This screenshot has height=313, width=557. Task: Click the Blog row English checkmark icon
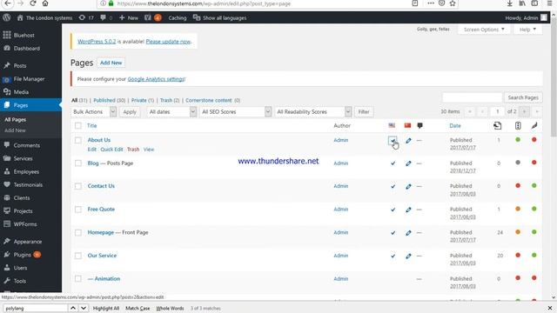393,163
